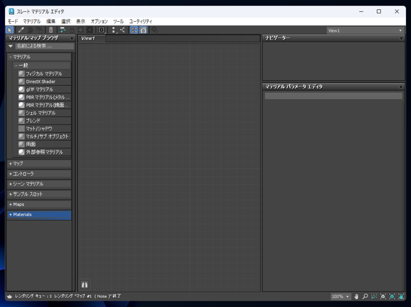411x307 pixels.
Task: Pick material from object eyedropper icon
Action: click(x=21, y=30)
